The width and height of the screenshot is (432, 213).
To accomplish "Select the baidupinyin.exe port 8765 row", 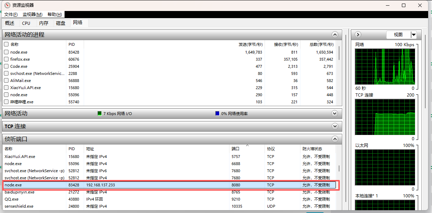I will 170,192.
